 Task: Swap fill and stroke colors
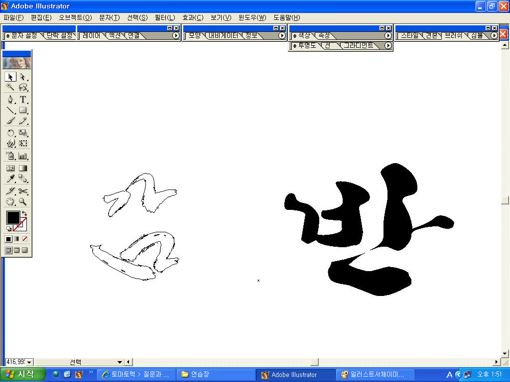click(x=24, y=213)
